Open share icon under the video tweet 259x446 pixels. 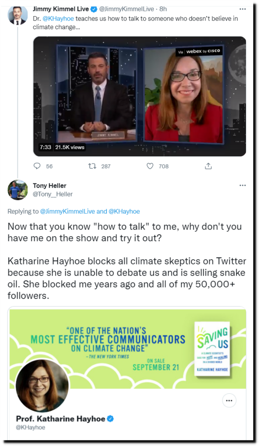(x=208, y=166)
